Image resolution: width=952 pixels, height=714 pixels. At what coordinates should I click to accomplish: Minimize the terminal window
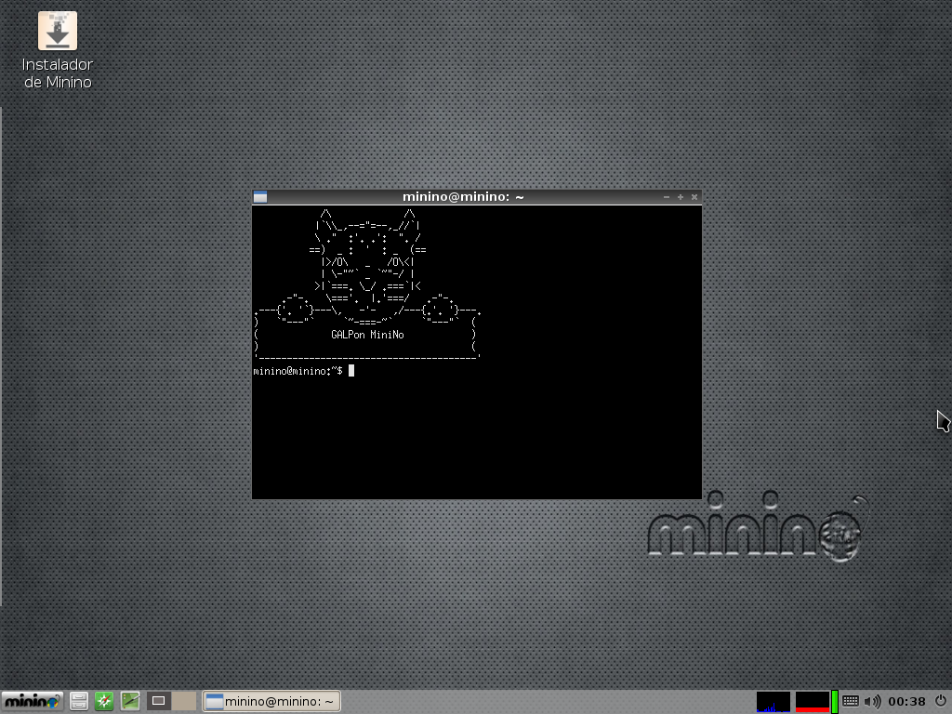(667, 197)
